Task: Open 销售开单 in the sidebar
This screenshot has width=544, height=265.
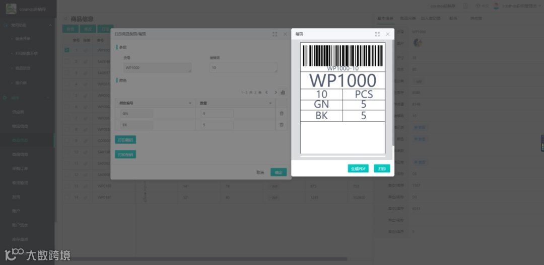Action: [23, 39]
